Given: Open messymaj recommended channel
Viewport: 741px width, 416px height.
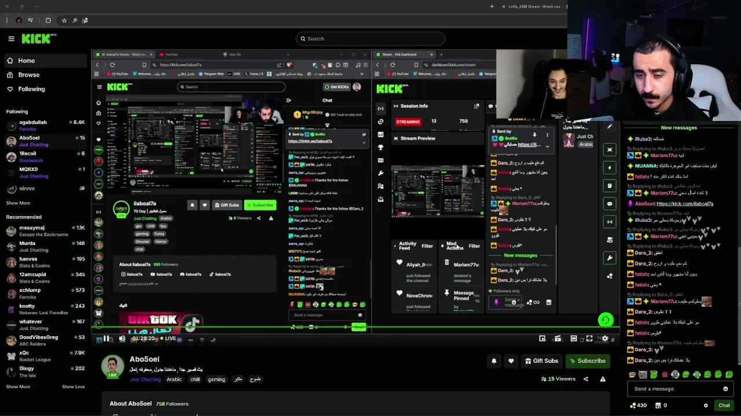Looking at the screenshot, I should tap(45, 231).
